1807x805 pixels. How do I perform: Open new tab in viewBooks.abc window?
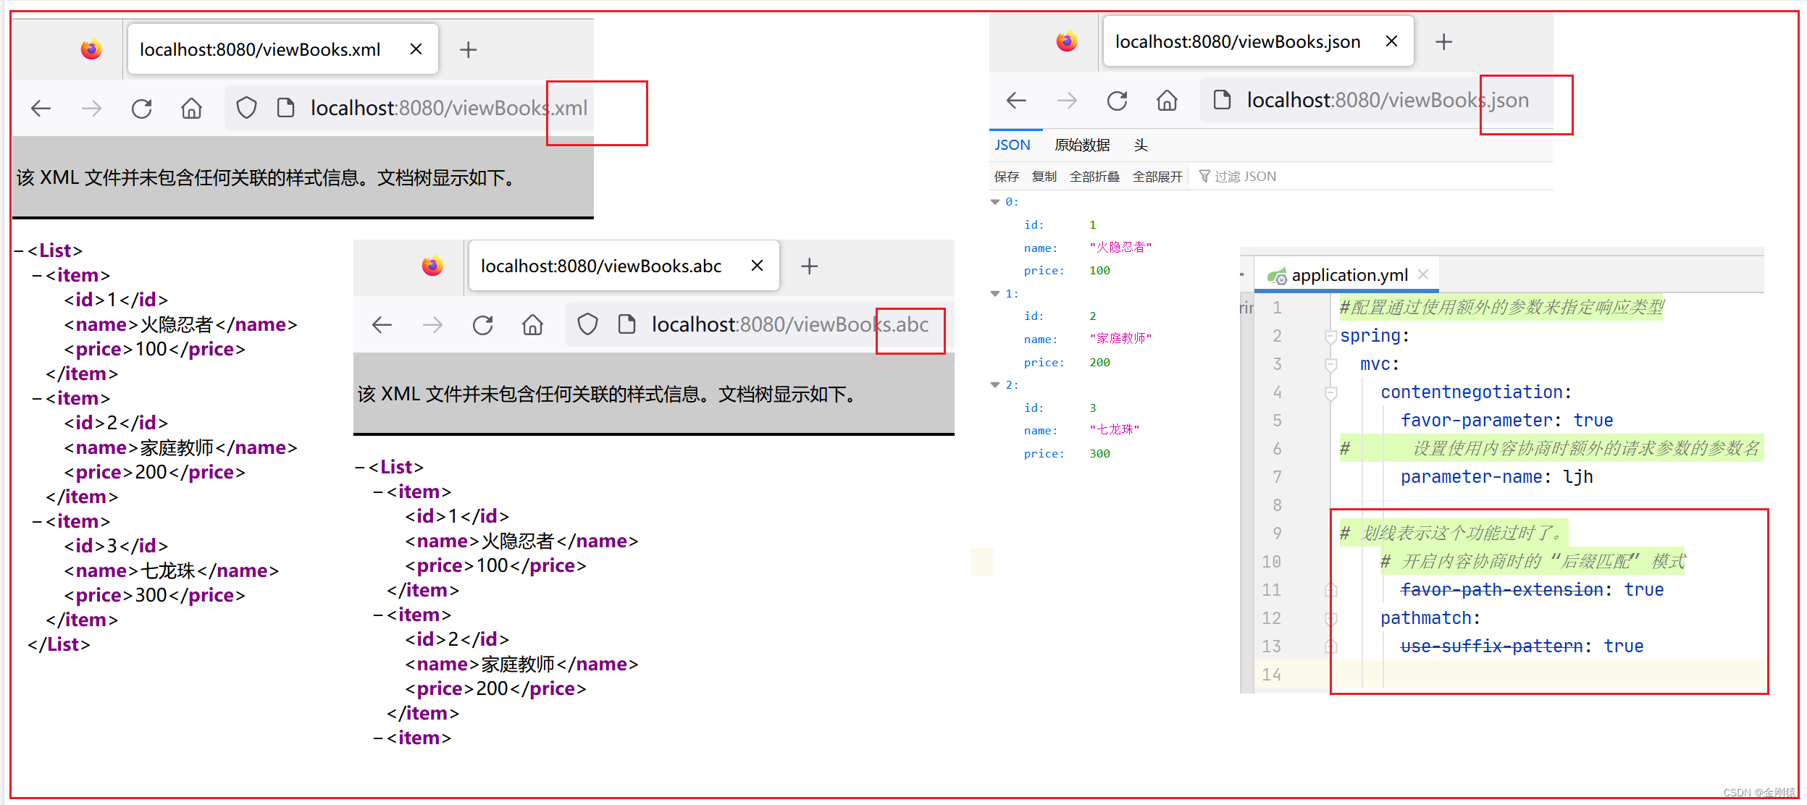click(810, 266)
